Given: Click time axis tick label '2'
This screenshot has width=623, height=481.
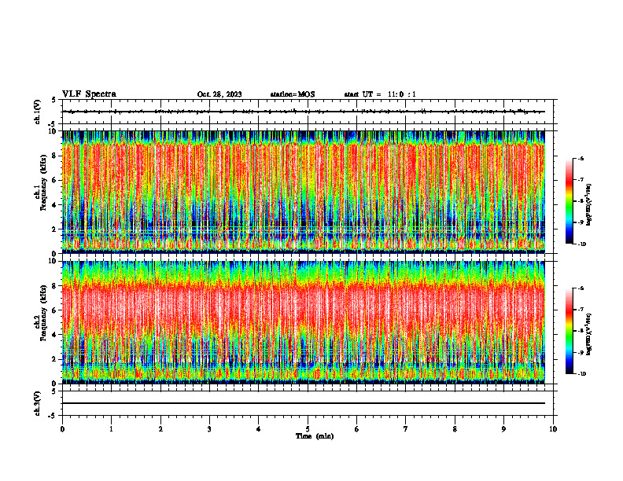Looking at the screenshot, I should pyautogui.click(x=160, y=429).
